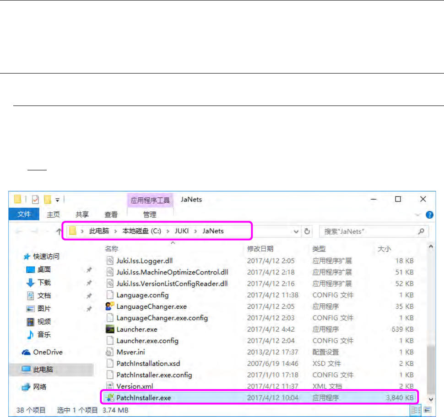Switch to the 查看 tab
444x417 pixels.
click(111, 214)
